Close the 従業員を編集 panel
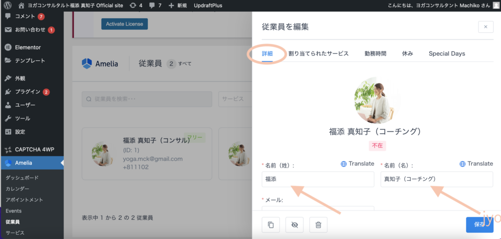This screenshot has width=501, height=239. click(485, 27)
